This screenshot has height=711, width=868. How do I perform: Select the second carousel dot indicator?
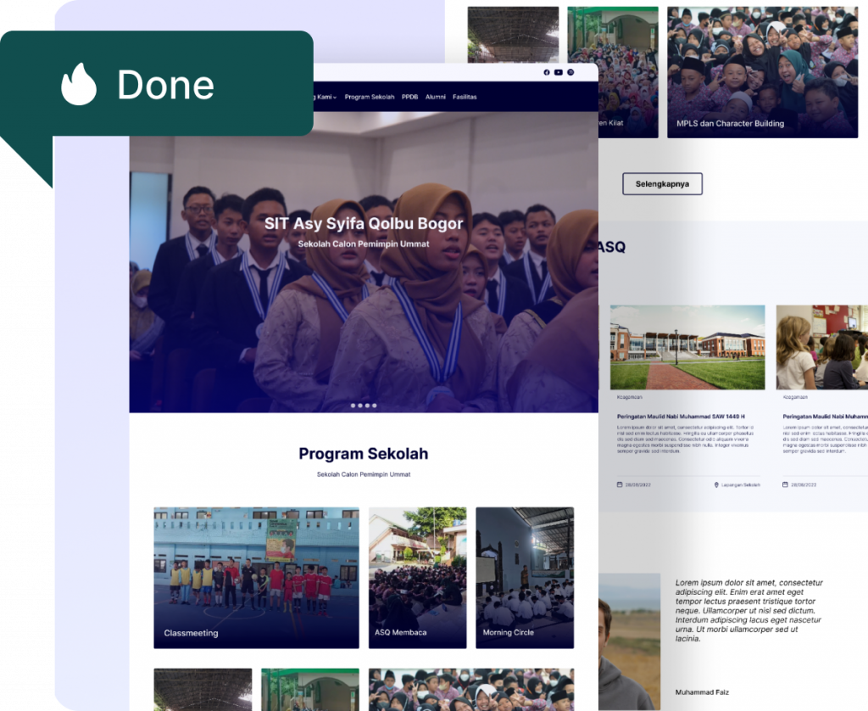360,406
